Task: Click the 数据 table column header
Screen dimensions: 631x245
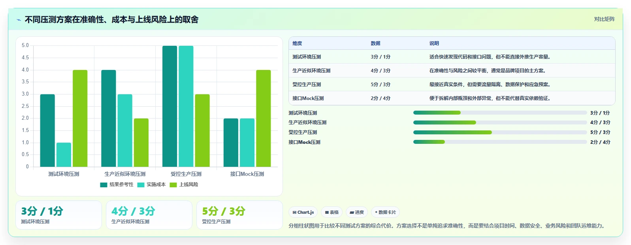Action: [375, 43]
